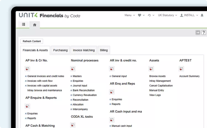Expand the Masters node
Image resolution: width=207 pixels, height=128 pixels.
tap(71, 76)
